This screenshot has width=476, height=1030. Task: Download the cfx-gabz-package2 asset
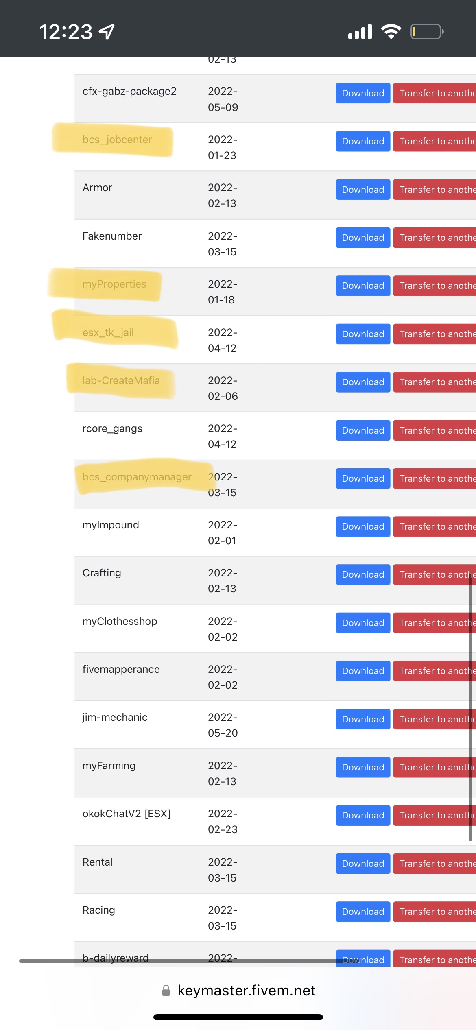point(363,93)
